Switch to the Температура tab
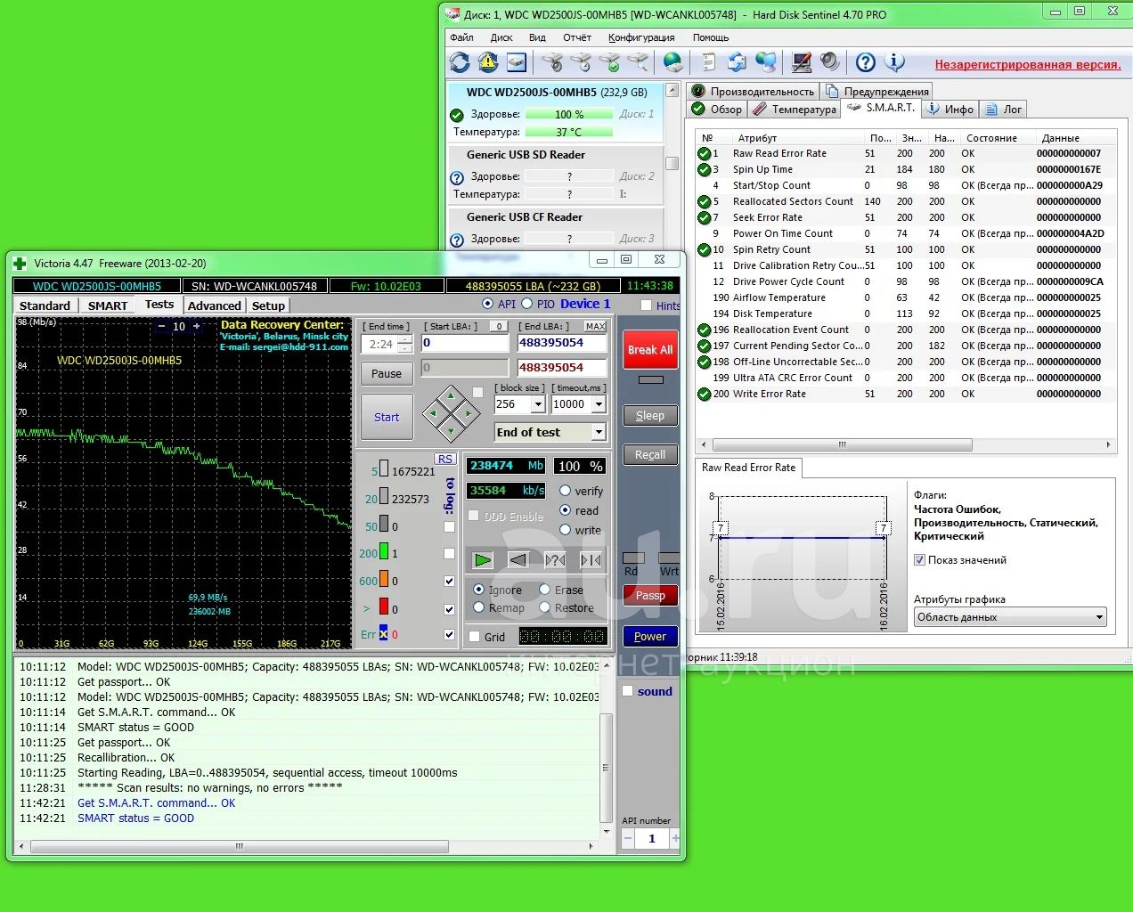Screen dimensions: 1133x912 click(795, 109)
